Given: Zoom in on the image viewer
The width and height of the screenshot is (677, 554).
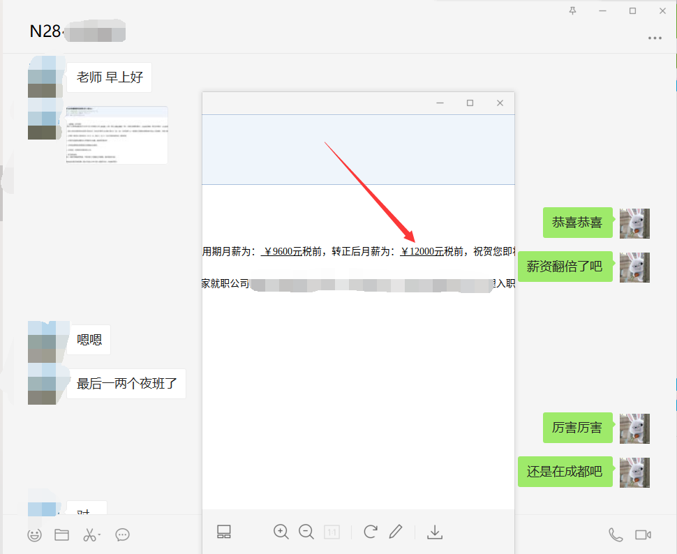Looking at the screenshot, I should (x=281, y=532).
